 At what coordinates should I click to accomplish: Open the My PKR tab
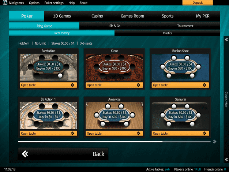pos(203,16)
